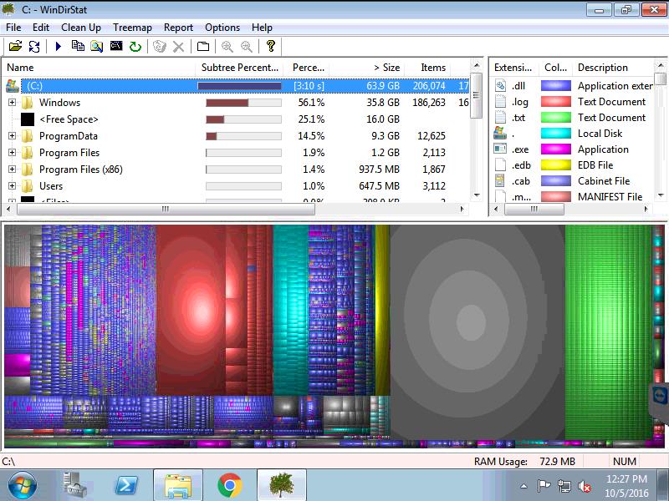The image size is (669, 501).
Task: Expand the Users folder node
Action: pyautogui.click(x=12, y=186)
